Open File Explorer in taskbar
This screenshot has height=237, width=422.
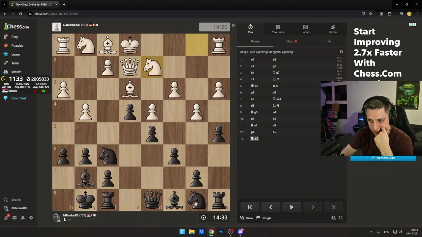point(192,232)
